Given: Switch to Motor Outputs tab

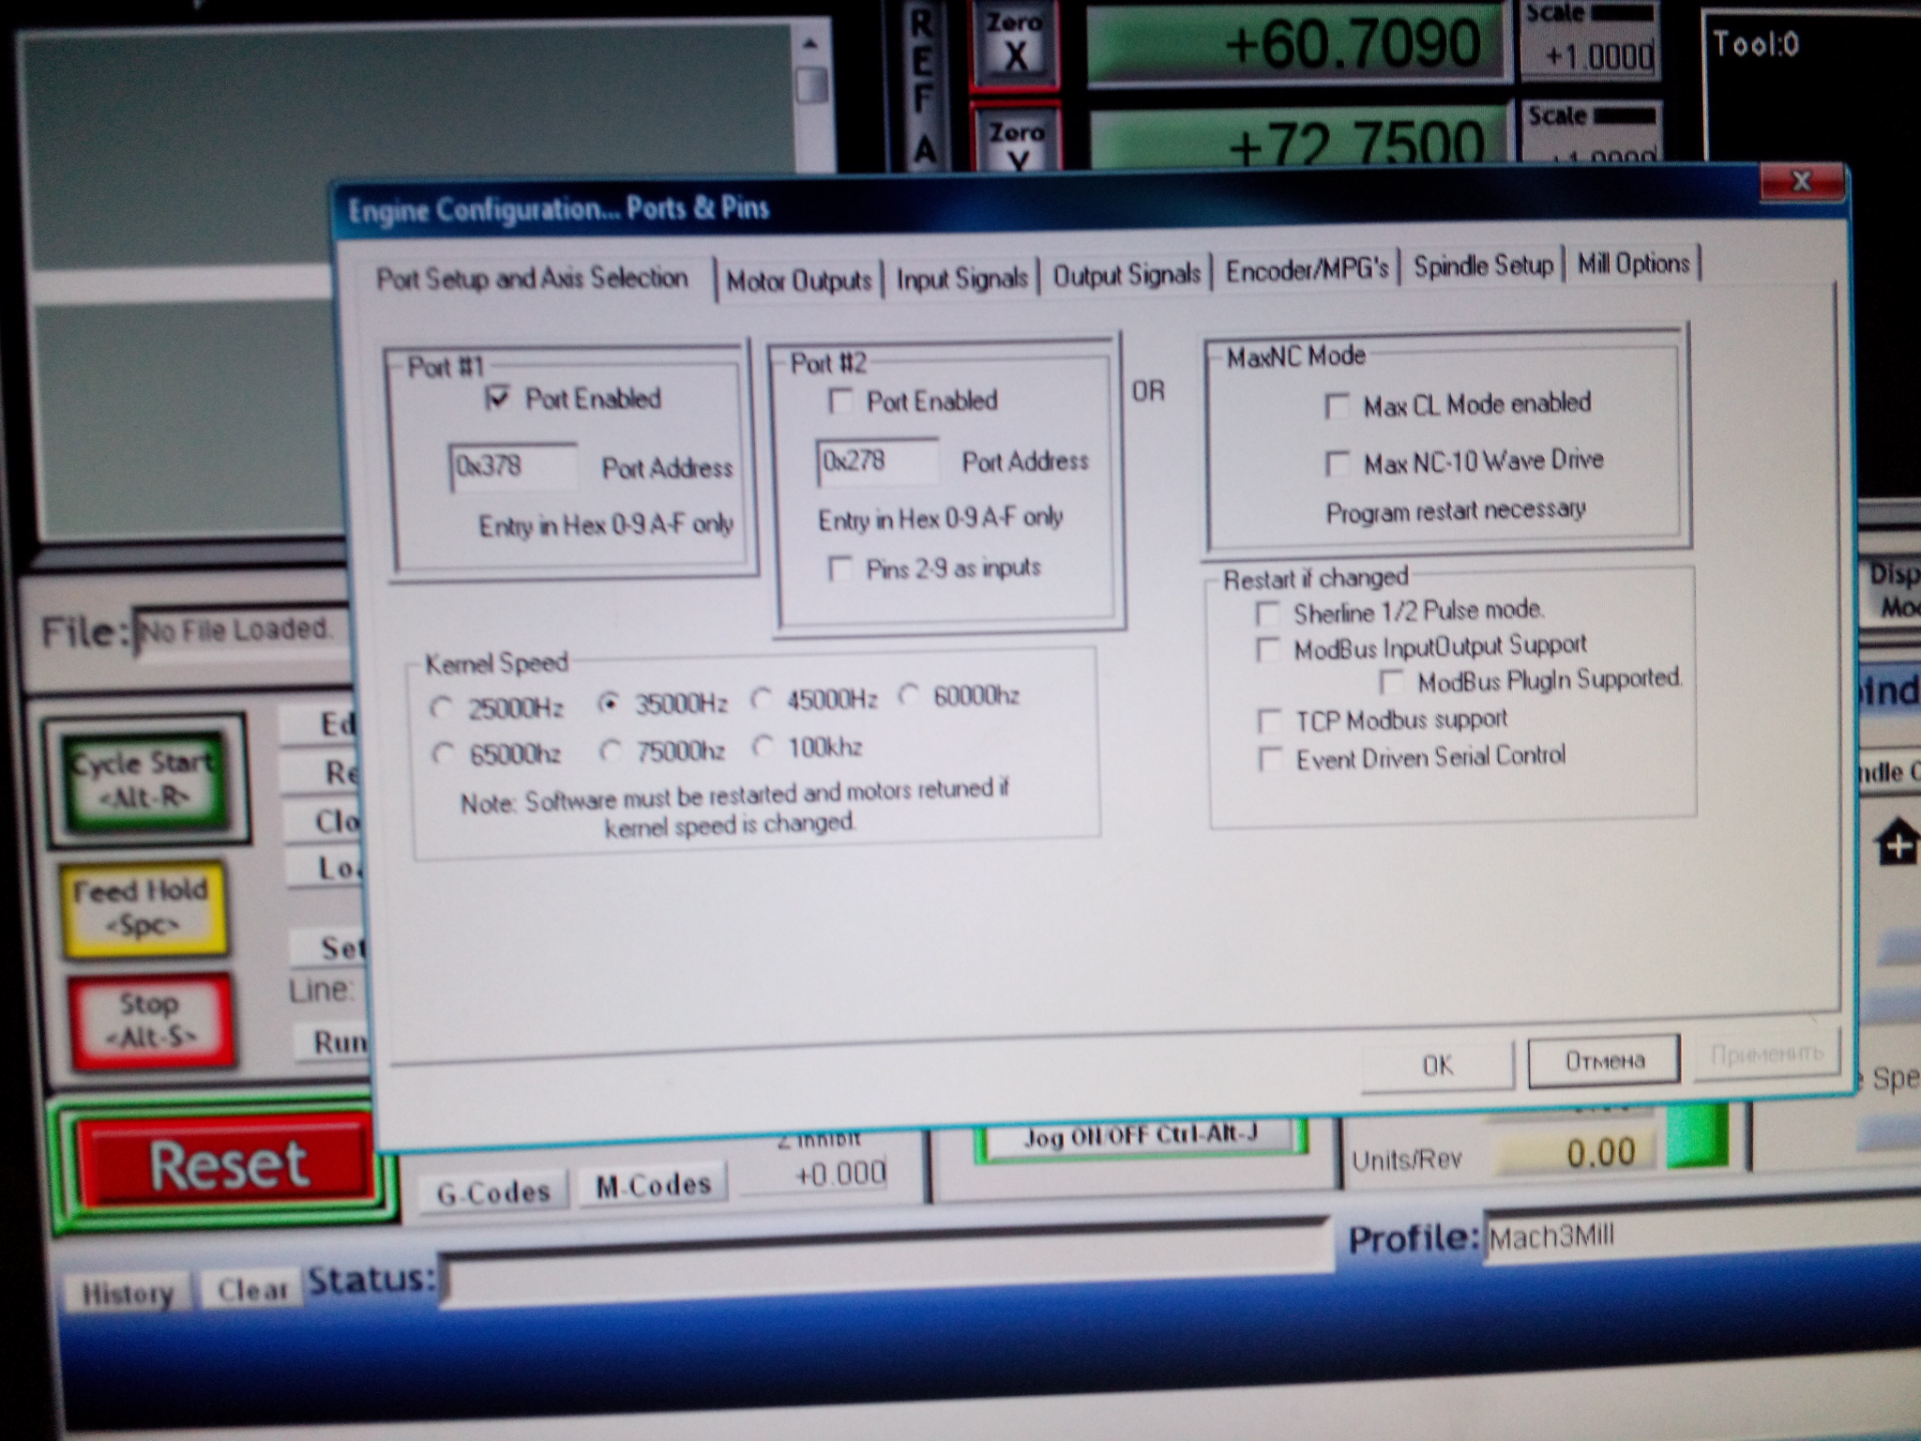Looking at the screenshot, I should click(798, 281).
